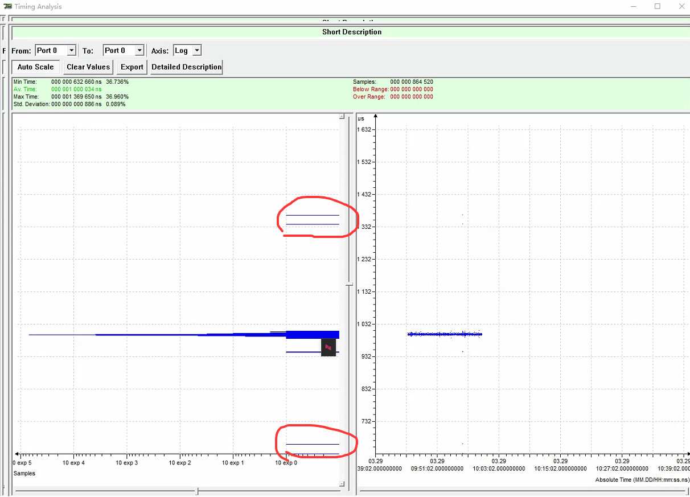Expand the Axis Log dropdown

click(x=196, y=51)
